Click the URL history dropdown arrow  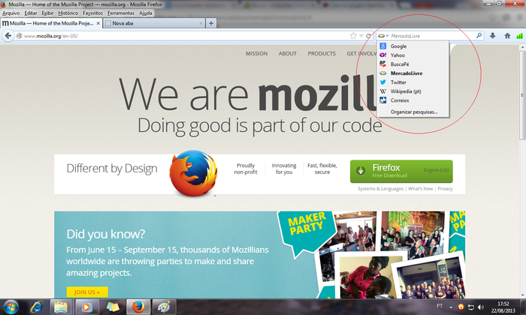pyautogui.click(x=361, y=36)
